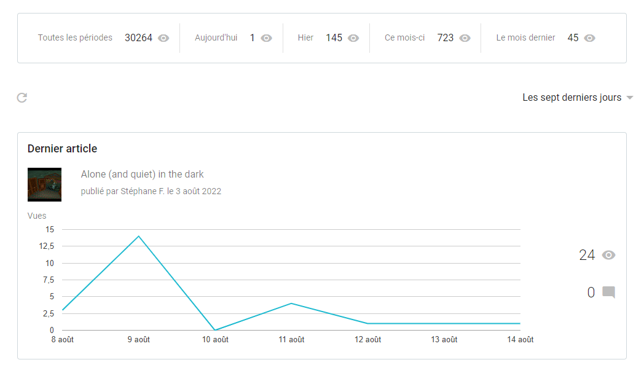Viewport: 636px width, 365px height.
Task: Click the eye icon beside 30264 views
Action: pos(163,38)
